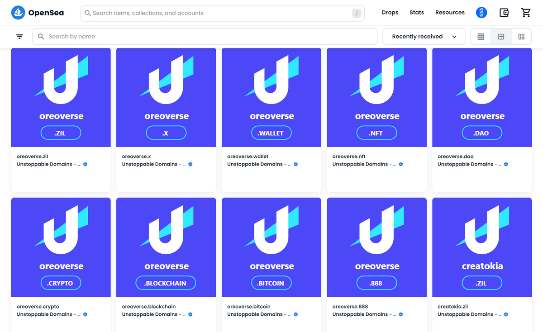
Task: Click verified badge on oreoverse.zil card
Action: (x=85, y=164)
